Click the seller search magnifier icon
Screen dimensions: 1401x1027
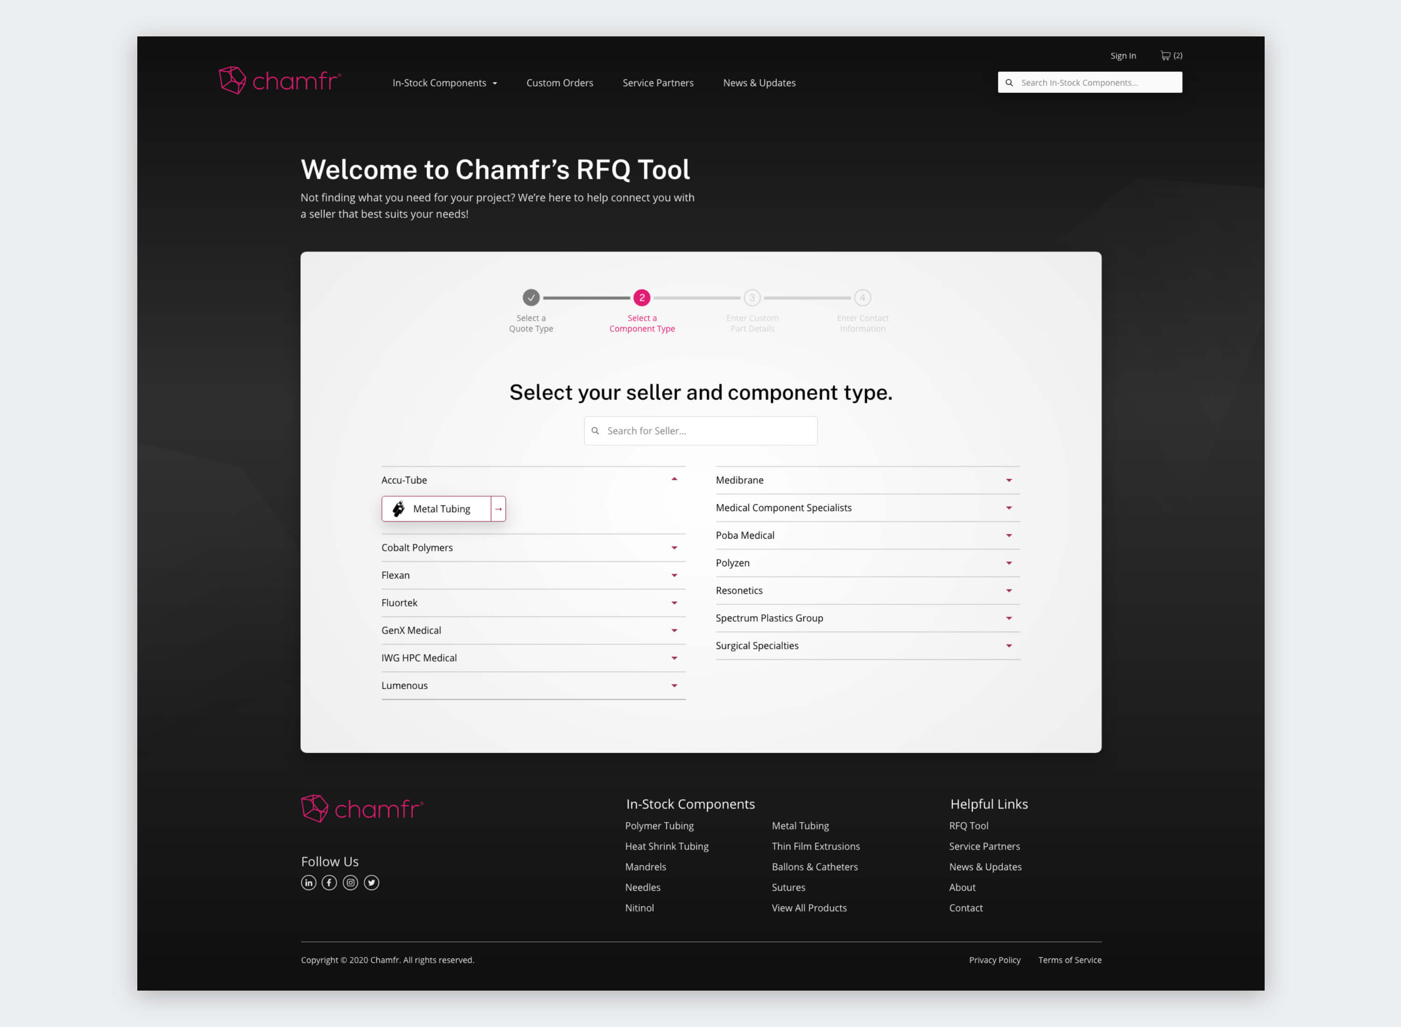[595, 431]
